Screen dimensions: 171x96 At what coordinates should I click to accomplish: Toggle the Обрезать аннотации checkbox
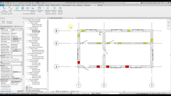(x=12, y=70)
